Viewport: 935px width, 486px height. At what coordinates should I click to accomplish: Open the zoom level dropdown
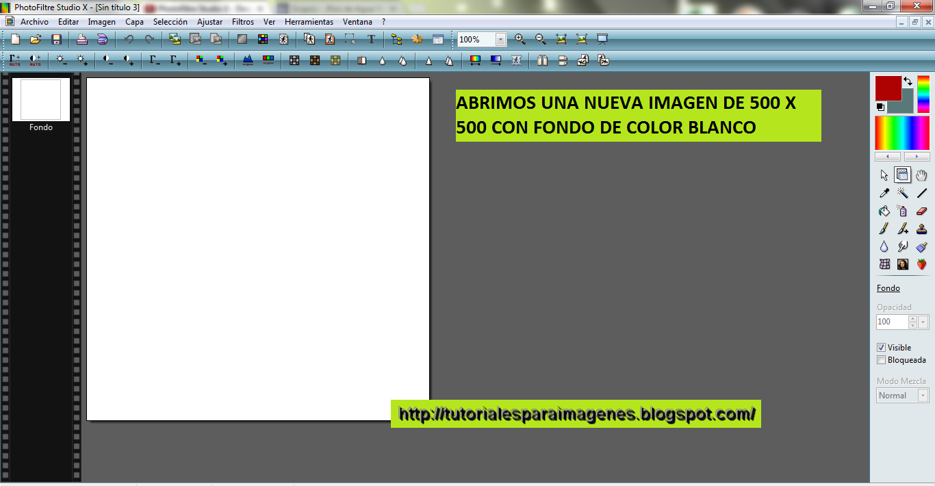500,39
